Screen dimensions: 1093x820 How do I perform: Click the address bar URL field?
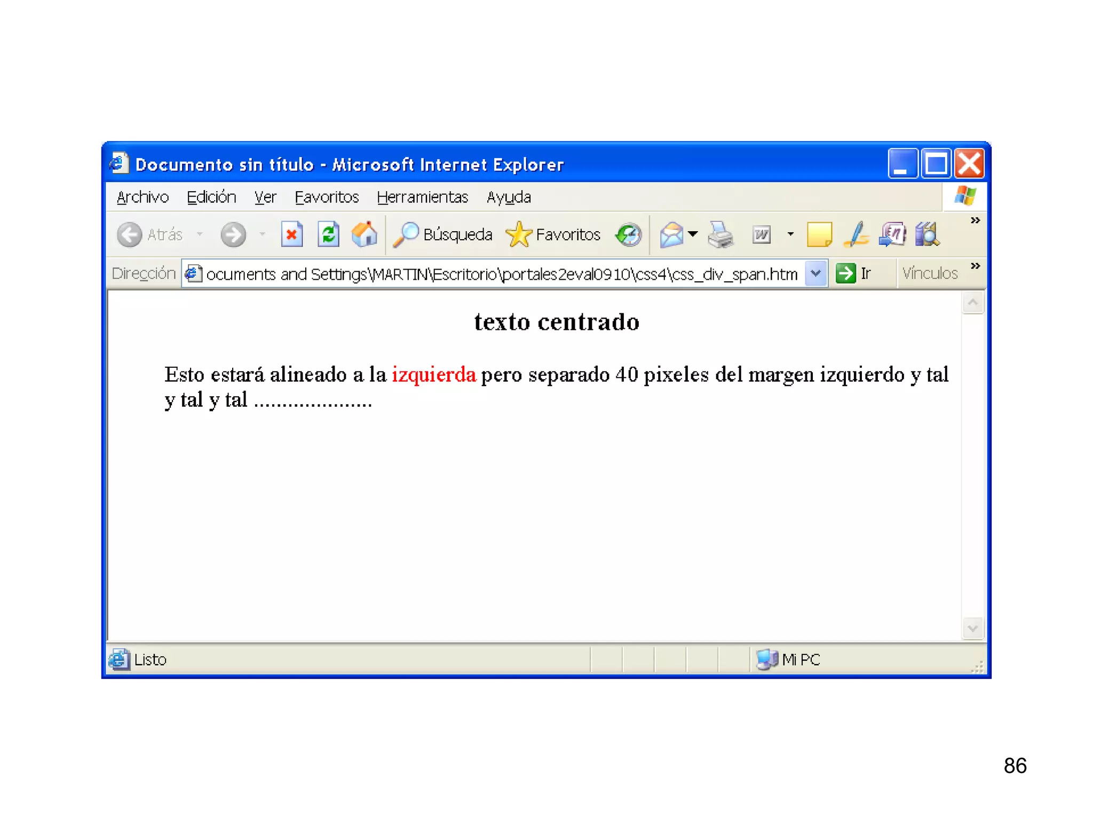(501, 274)
